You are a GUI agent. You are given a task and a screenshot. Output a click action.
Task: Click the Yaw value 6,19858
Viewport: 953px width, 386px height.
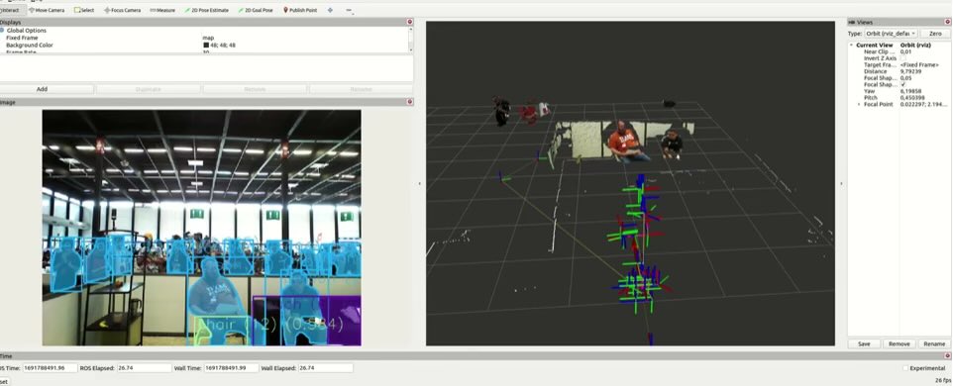tap(910, 91)
